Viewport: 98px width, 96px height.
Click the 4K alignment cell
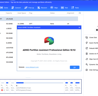pyautogui.click(x=68, y=24)
